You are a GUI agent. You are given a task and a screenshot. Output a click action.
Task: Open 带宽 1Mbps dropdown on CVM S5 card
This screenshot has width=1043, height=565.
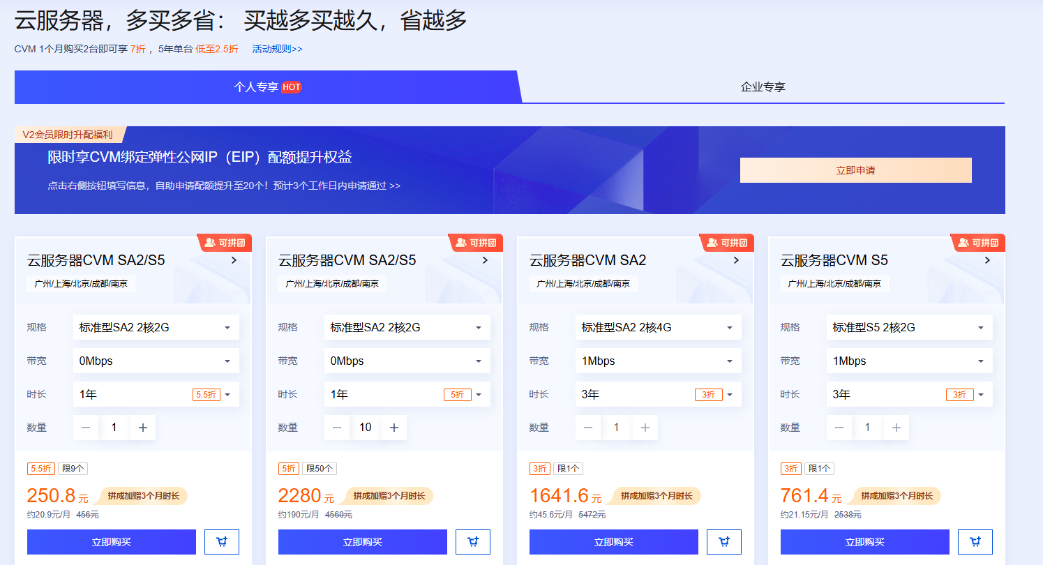pos(910,361)
